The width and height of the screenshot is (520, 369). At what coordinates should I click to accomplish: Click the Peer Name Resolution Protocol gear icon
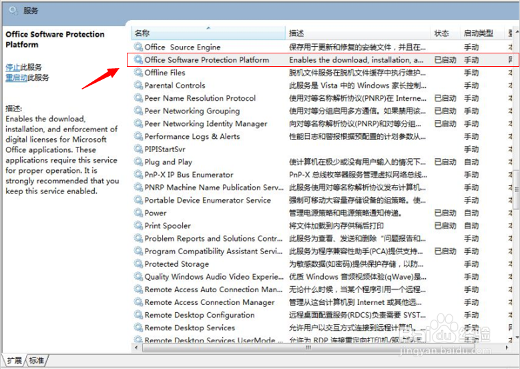138,98
